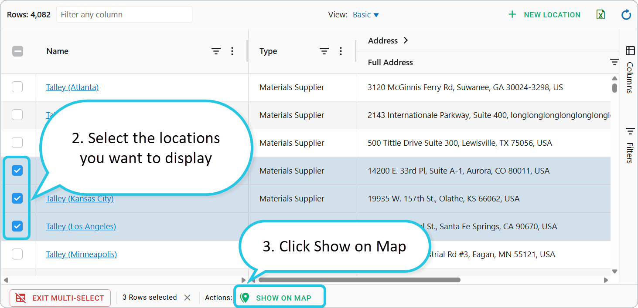This screenshot has height=308, width=638.
Task: Open the View Basic dropdown
Action: point(366,15)
